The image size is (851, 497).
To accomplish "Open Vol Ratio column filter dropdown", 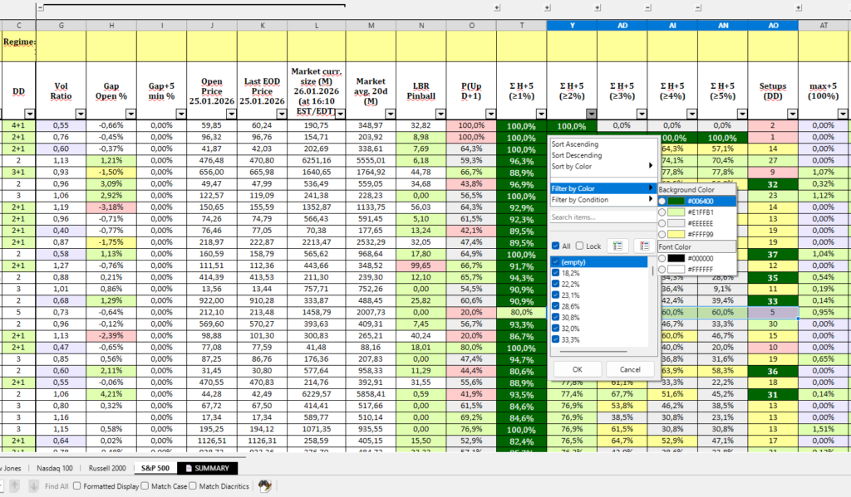I will [x=79, y=114].
